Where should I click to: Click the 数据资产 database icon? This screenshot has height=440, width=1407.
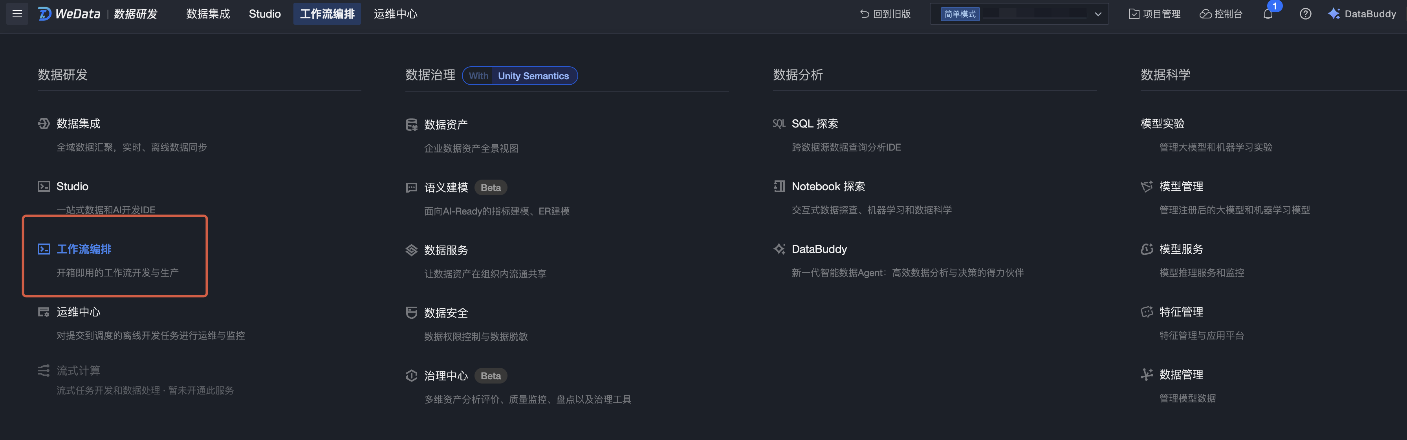tap(411, 125)
